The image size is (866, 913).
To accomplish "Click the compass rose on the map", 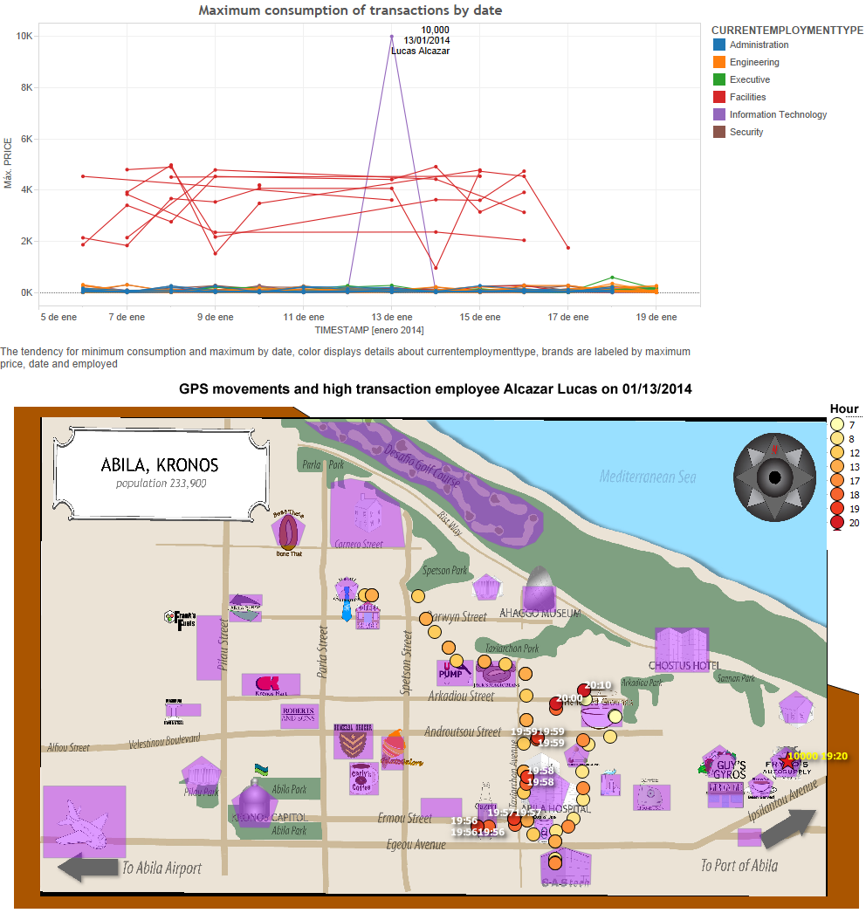I will coord(774,477).
